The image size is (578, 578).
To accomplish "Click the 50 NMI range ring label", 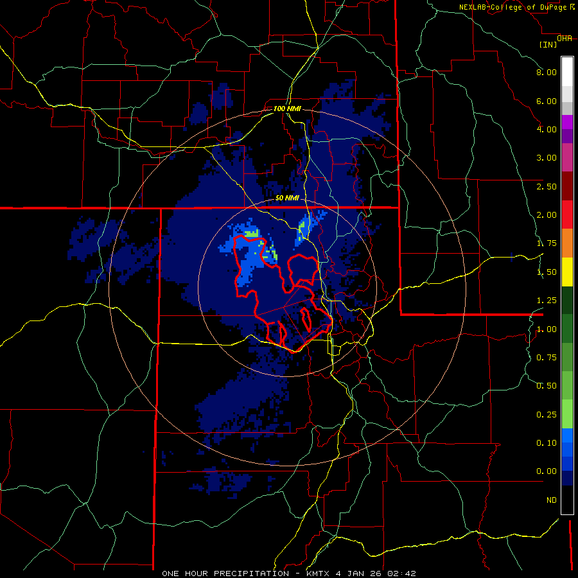I will point(287,198).
